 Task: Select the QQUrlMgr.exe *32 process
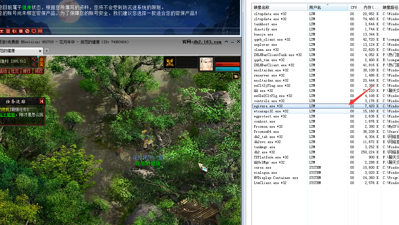(x=325, y=162)
